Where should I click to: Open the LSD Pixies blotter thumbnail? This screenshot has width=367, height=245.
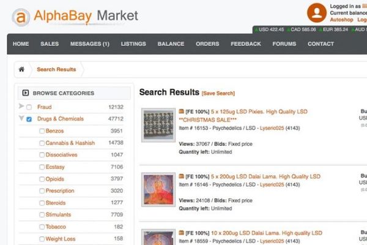(158, 126)
